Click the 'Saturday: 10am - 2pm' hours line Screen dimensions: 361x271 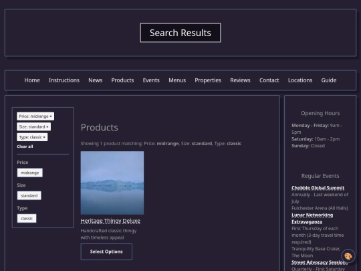316,139
